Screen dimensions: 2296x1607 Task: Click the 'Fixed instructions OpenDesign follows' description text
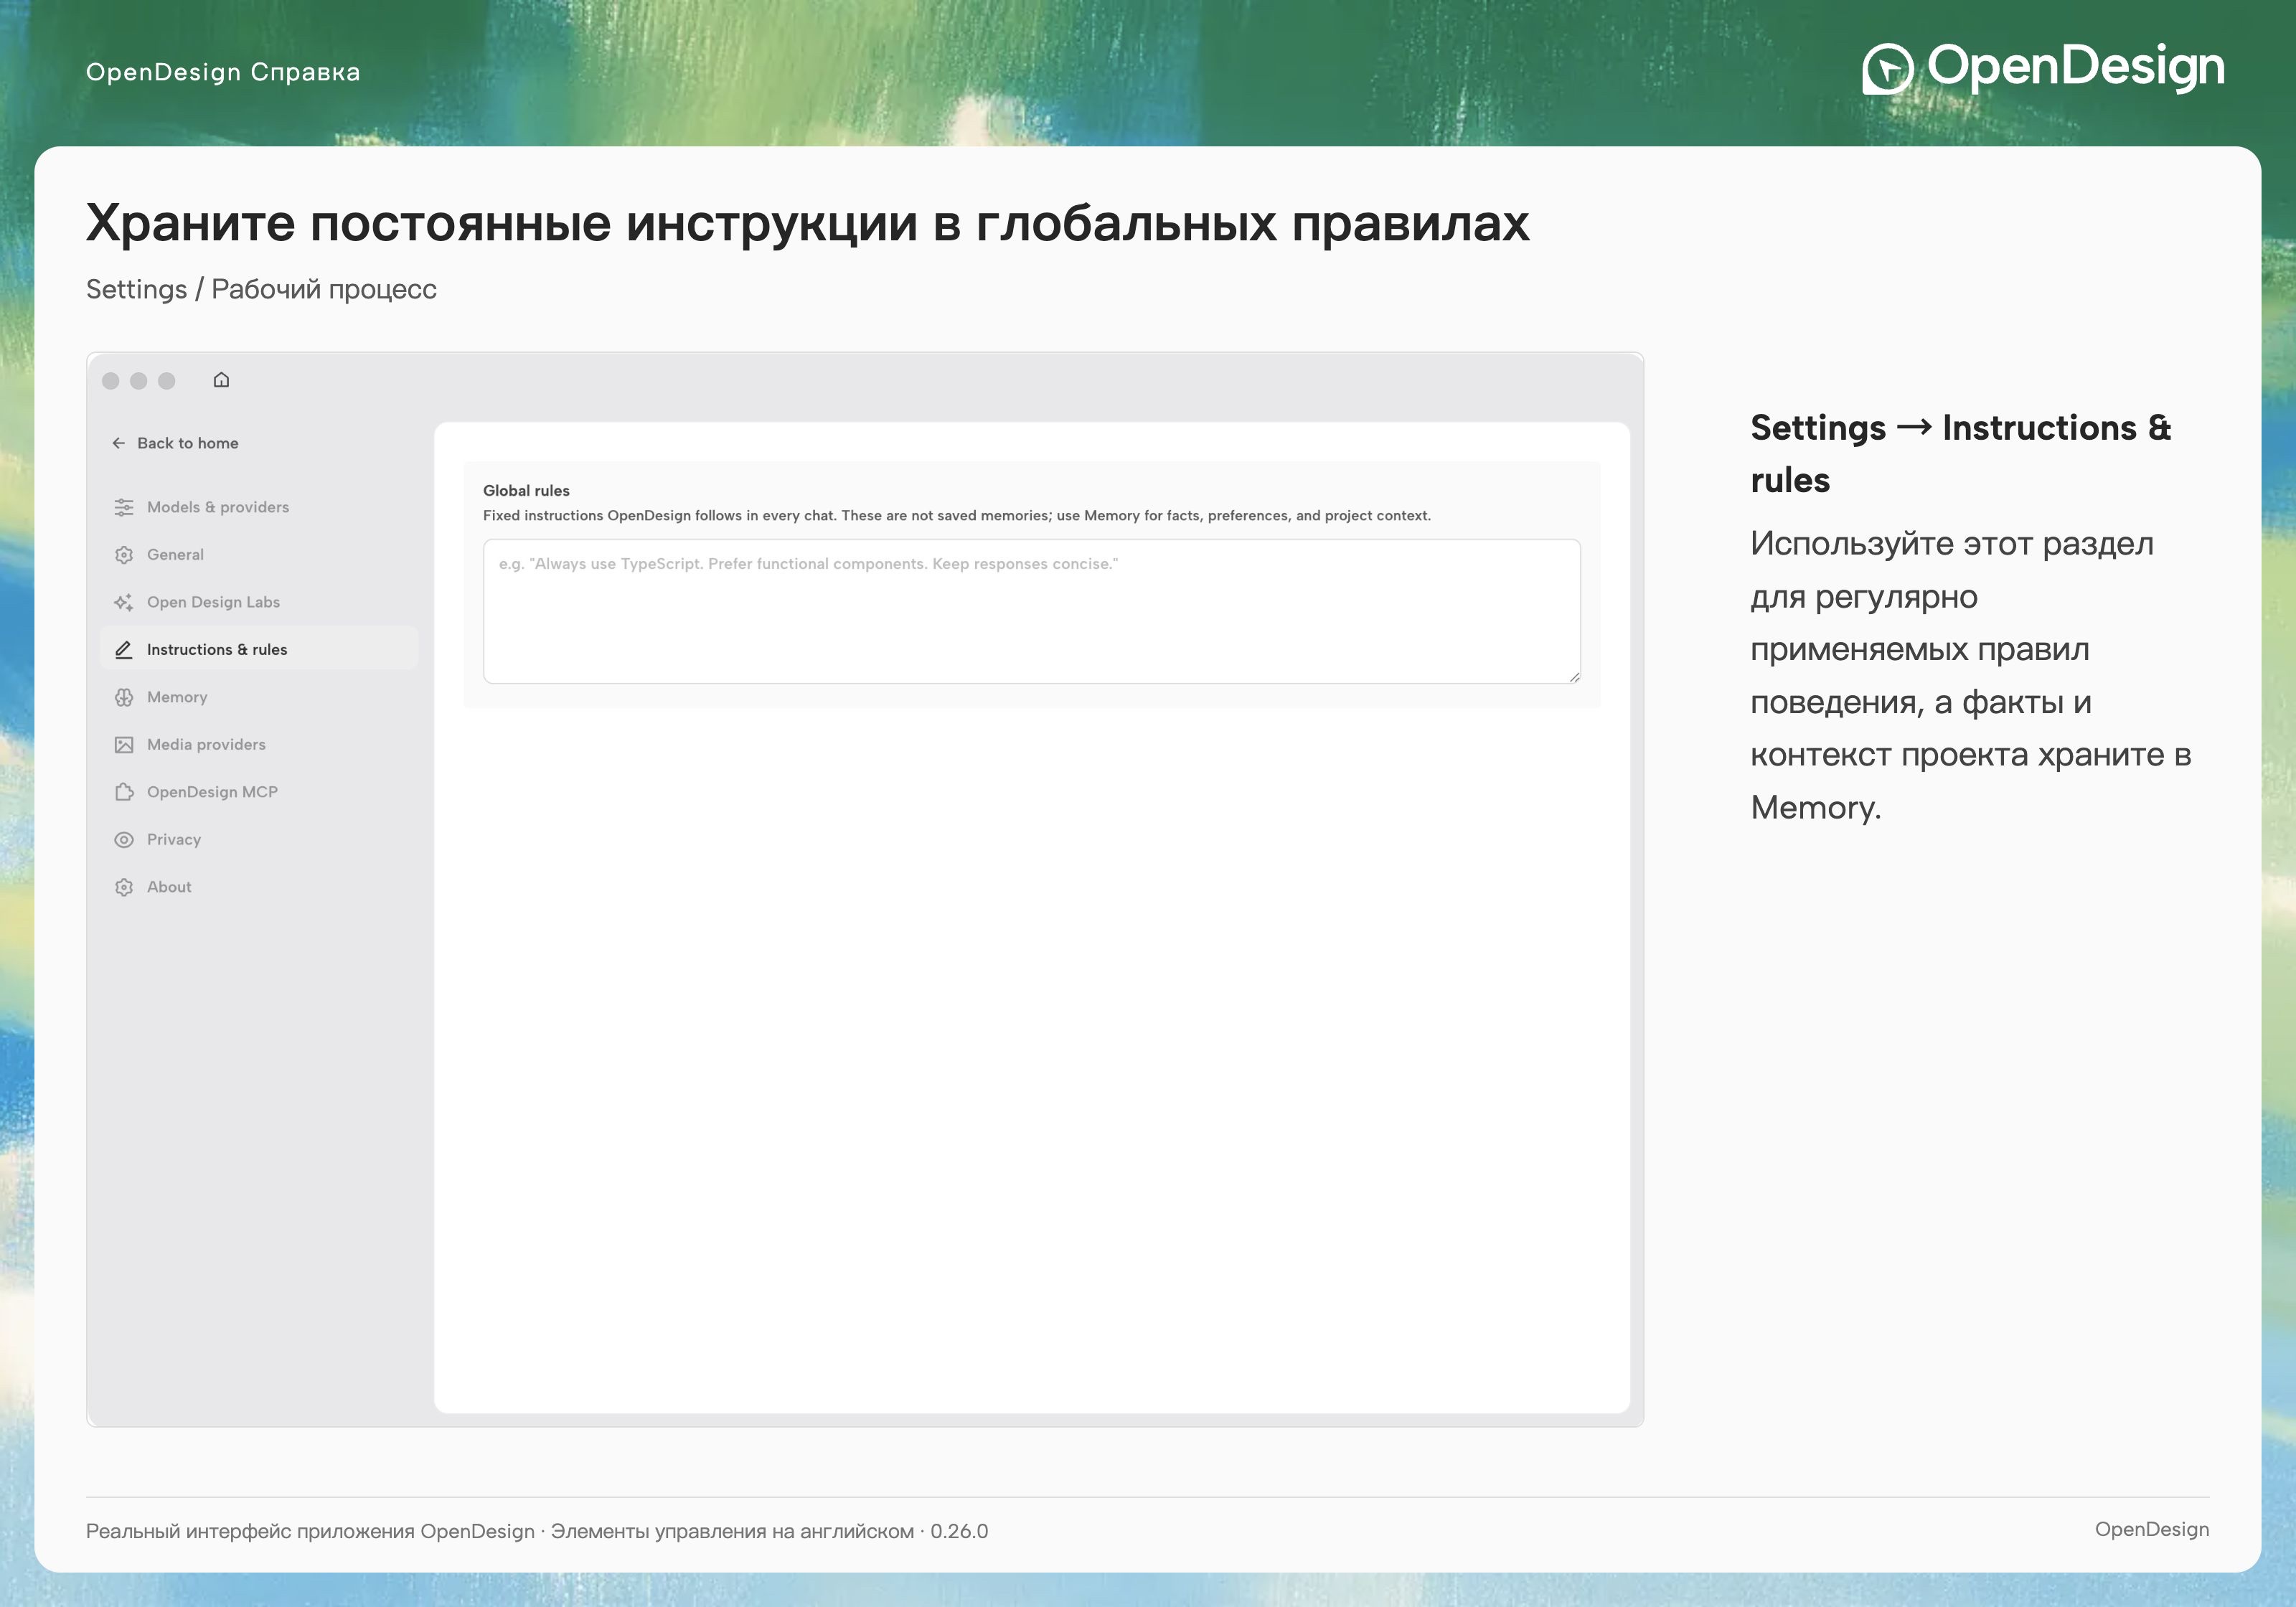pos(957,516)
